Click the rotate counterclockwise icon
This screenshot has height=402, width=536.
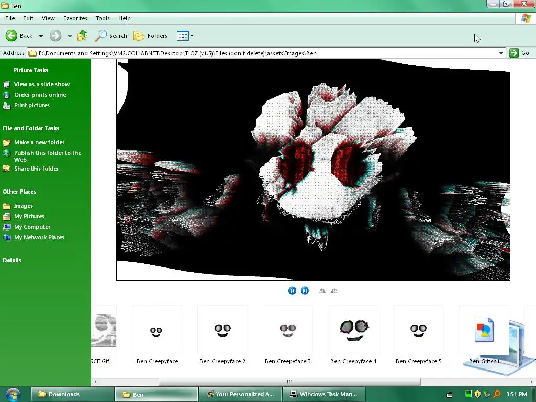334,291
